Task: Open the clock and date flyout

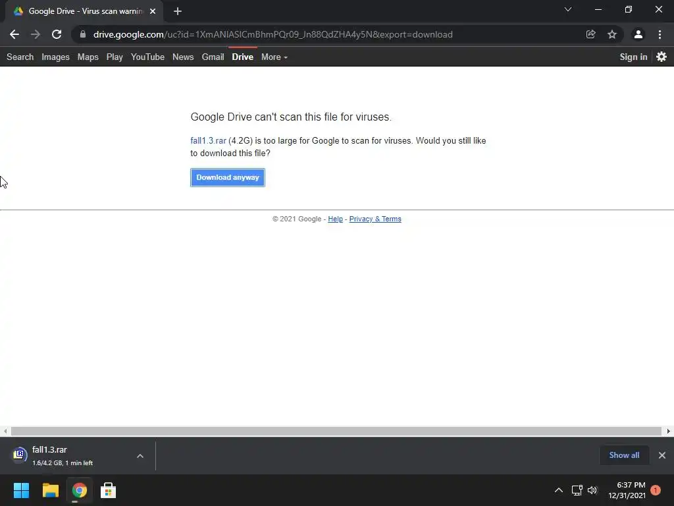Action: [627, 490]
